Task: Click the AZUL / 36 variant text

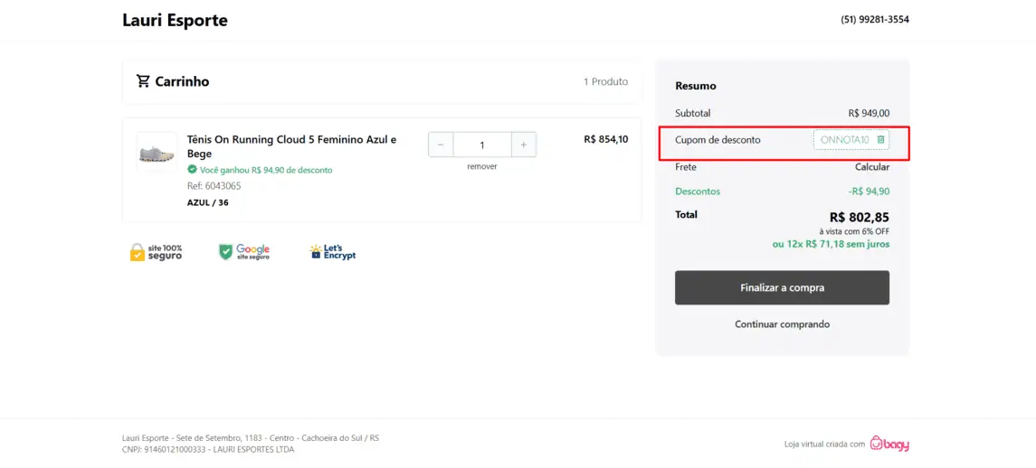Action: point(208,202)
